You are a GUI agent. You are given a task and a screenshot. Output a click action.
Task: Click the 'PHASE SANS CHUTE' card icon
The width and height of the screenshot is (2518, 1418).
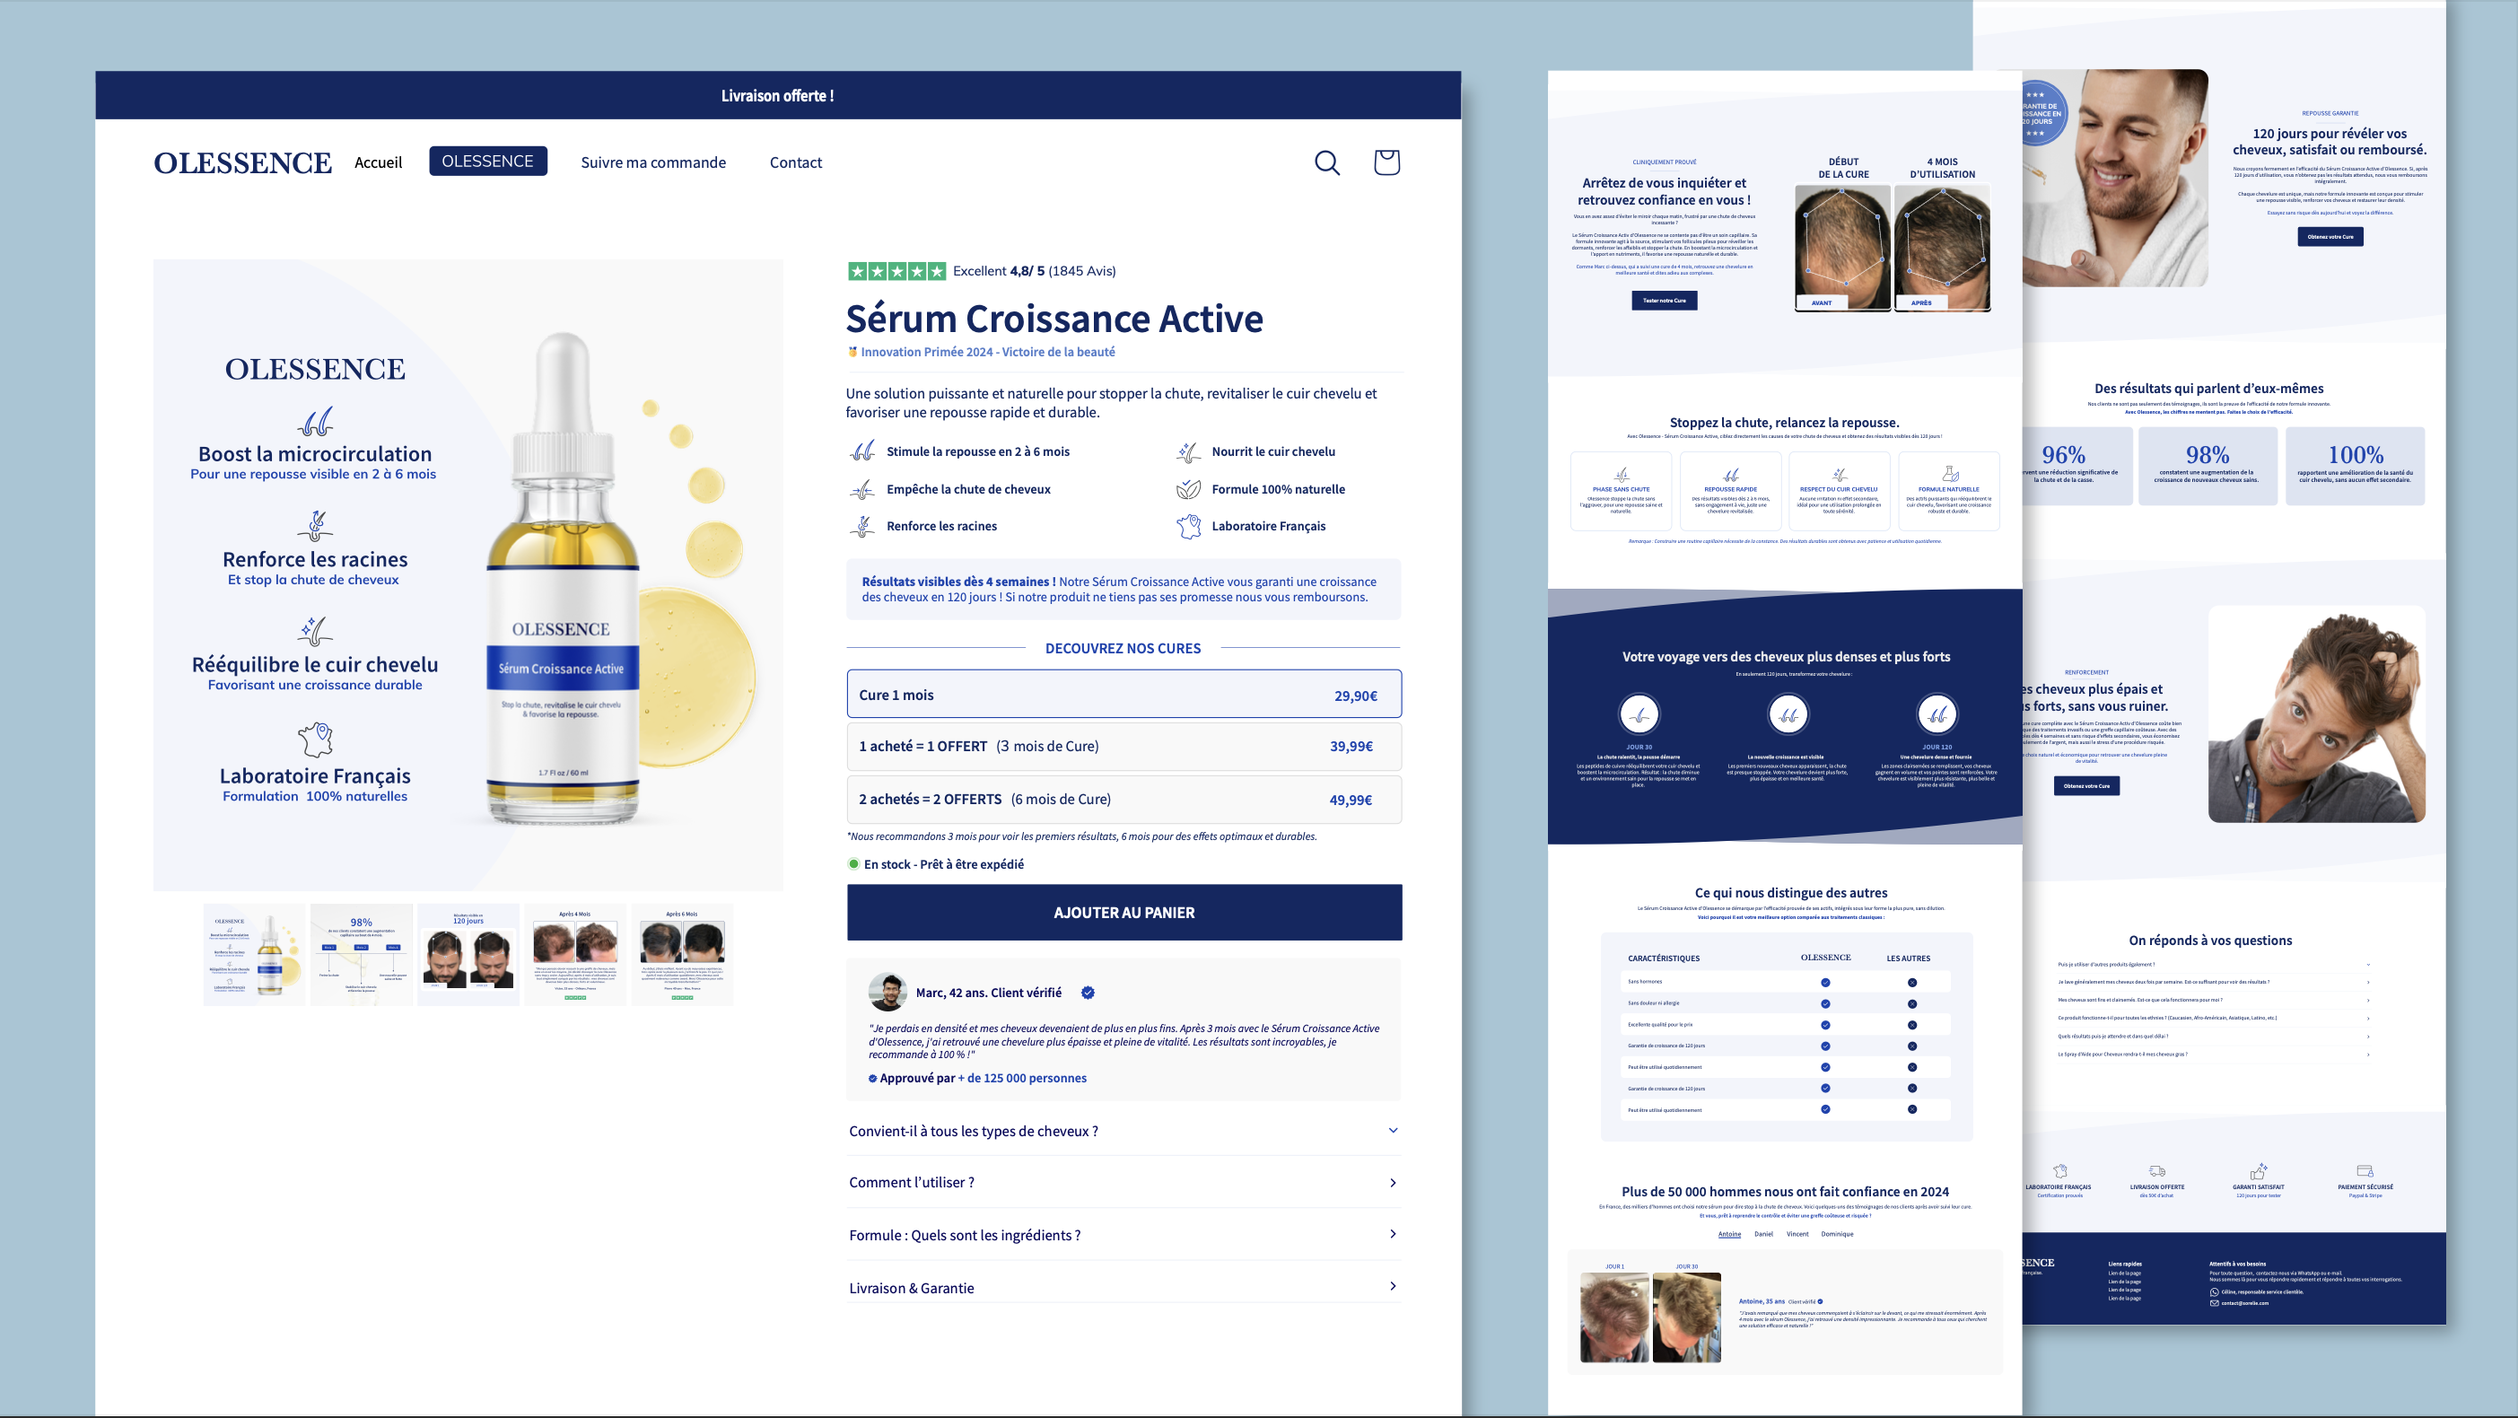point(1621,474)
